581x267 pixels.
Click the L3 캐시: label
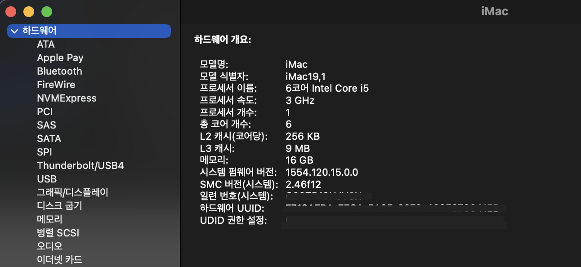(x=217, y=148)
